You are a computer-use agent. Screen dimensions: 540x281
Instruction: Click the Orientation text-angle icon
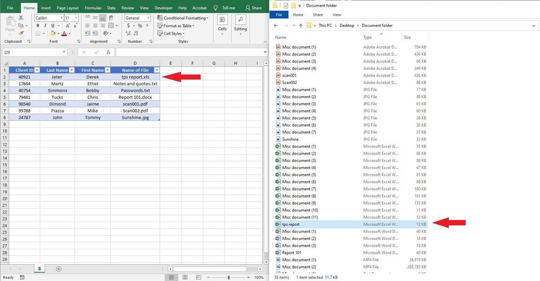(106, 34)
